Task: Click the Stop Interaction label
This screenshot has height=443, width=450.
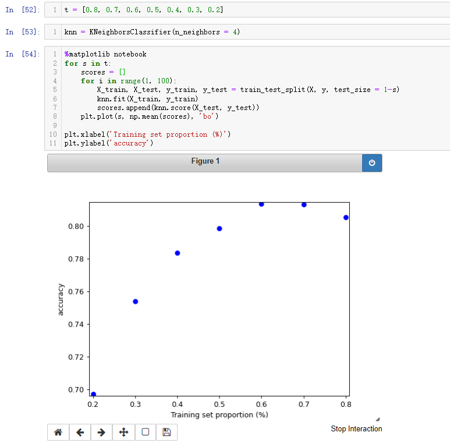Action: 356,428
